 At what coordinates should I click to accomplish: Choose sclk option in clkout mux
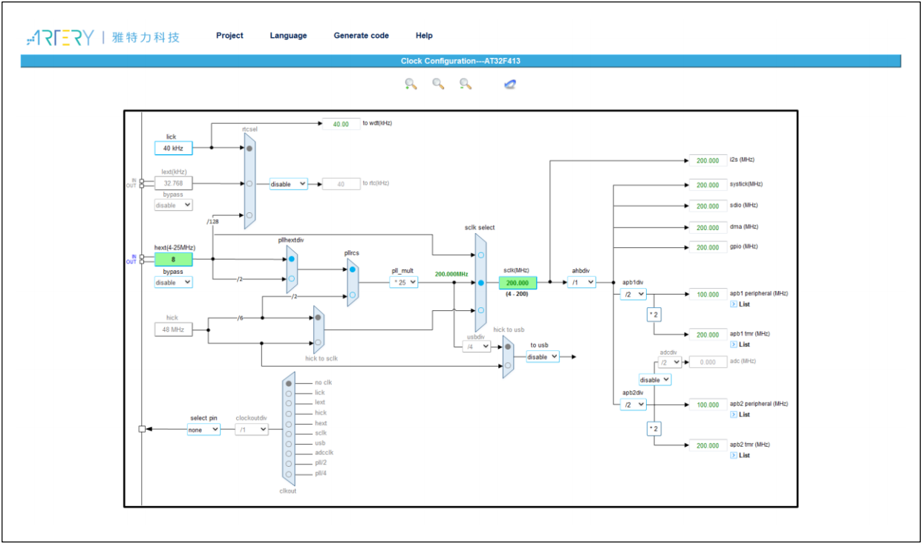(289, 433)
